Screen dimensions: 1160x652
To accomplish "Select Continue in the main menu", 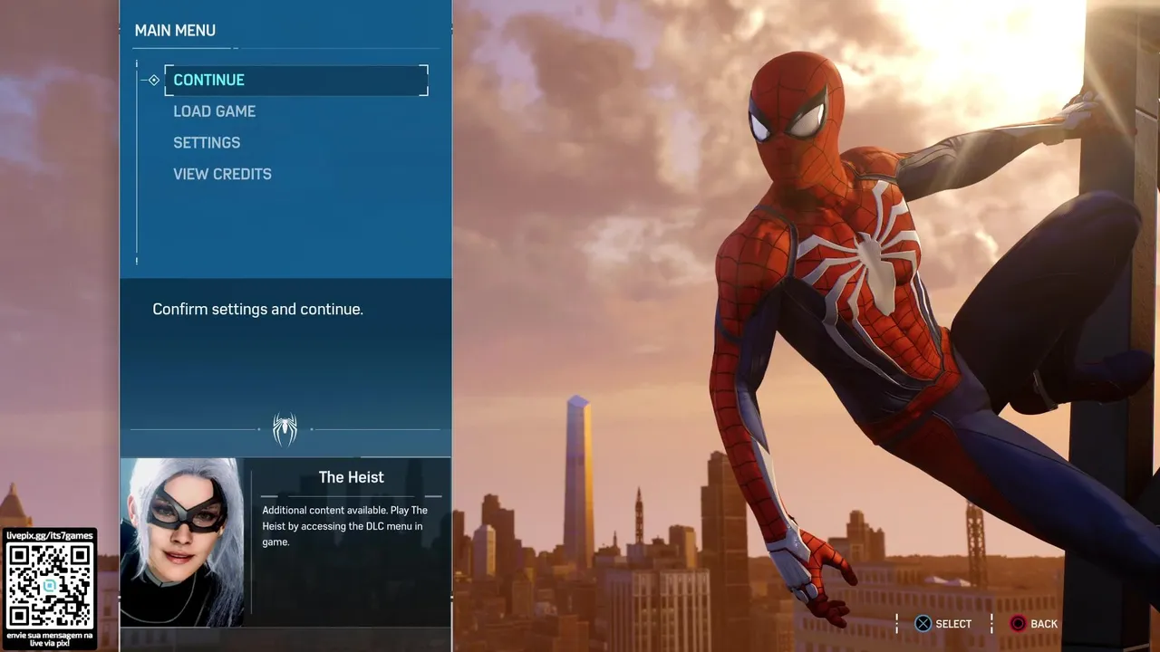I will point(296,80).
